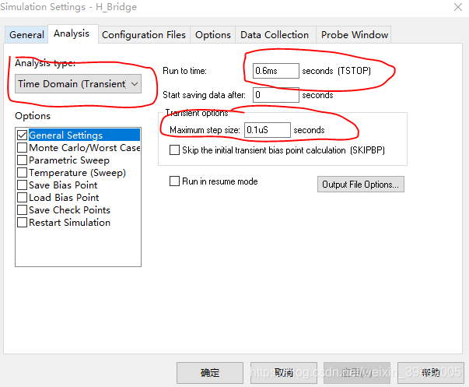The image size is (469, 387).
Task: Click the 确定 (OK) button
Action: point(210,373)
